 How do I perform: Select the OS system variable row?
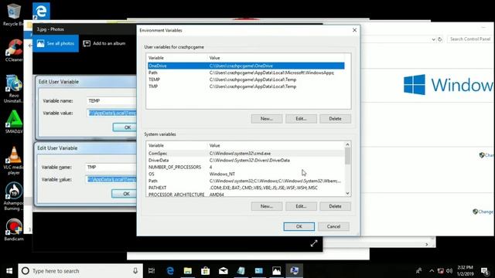coord(246,174)
